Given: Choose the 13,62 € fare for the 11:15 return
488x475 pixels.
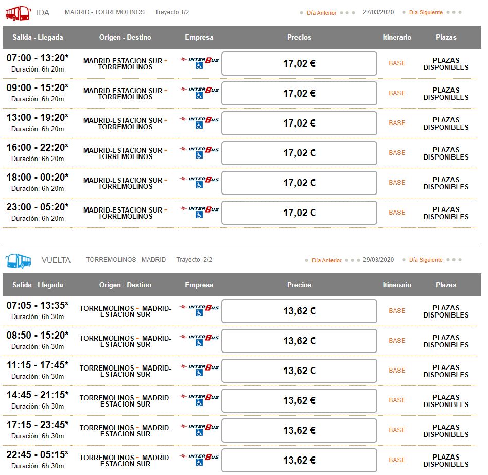Looking at the screenshot, I should tap(299, 371).
